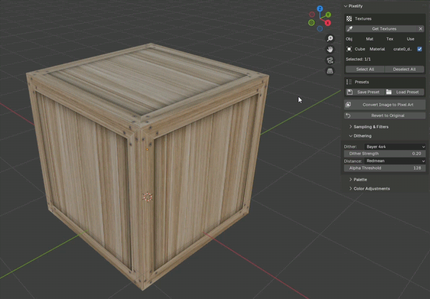
Task: Click the Alpha Threshold value field
Action: [385, 168]
